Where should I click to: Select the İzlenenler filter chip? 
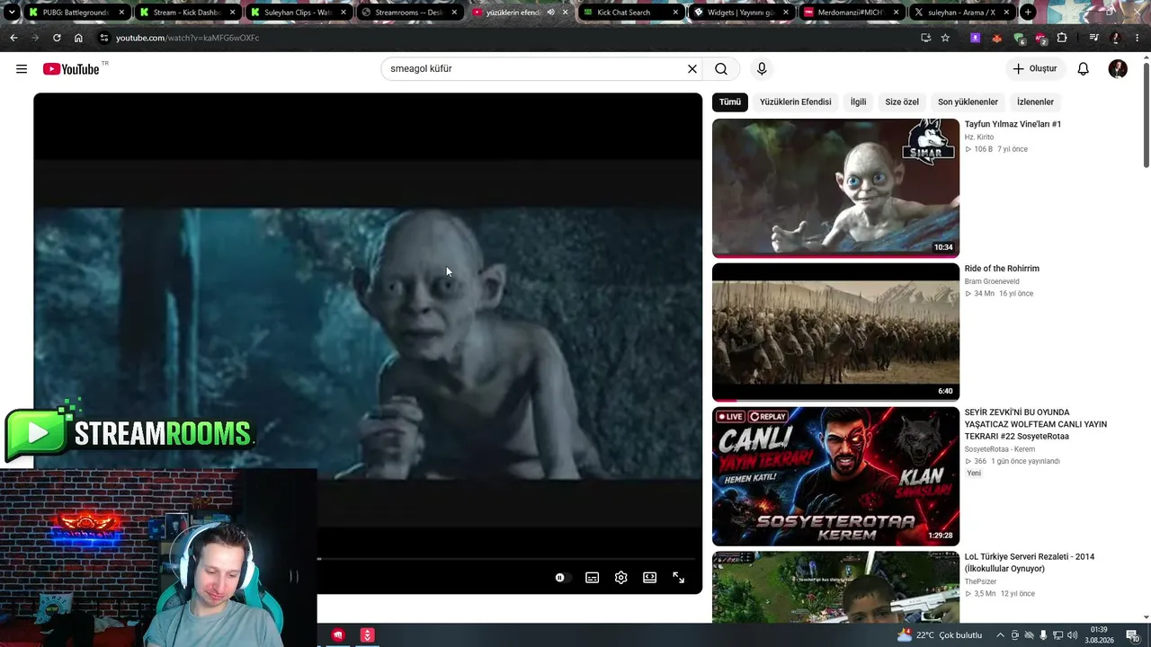coord(1035,102)
